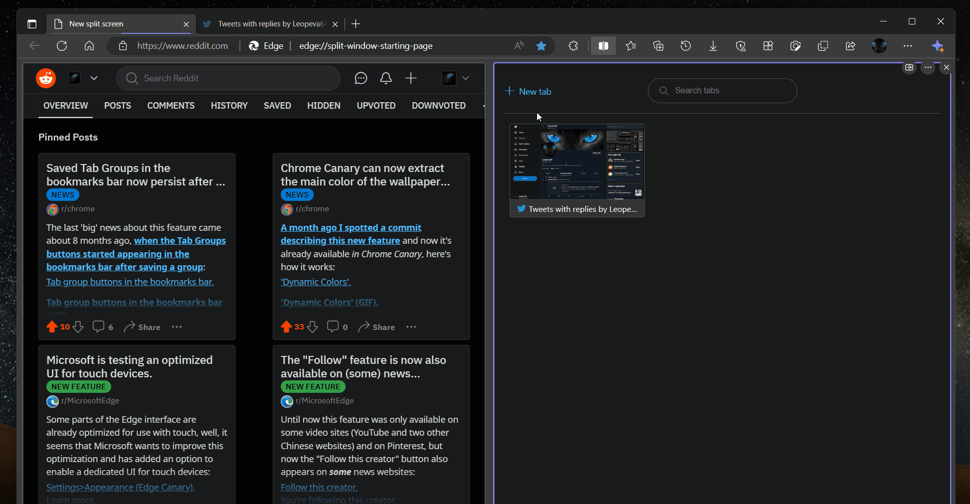This screenshot has height=504, width=970.
Task: Open the Downloads icon
Action: [x=713, y=45]
